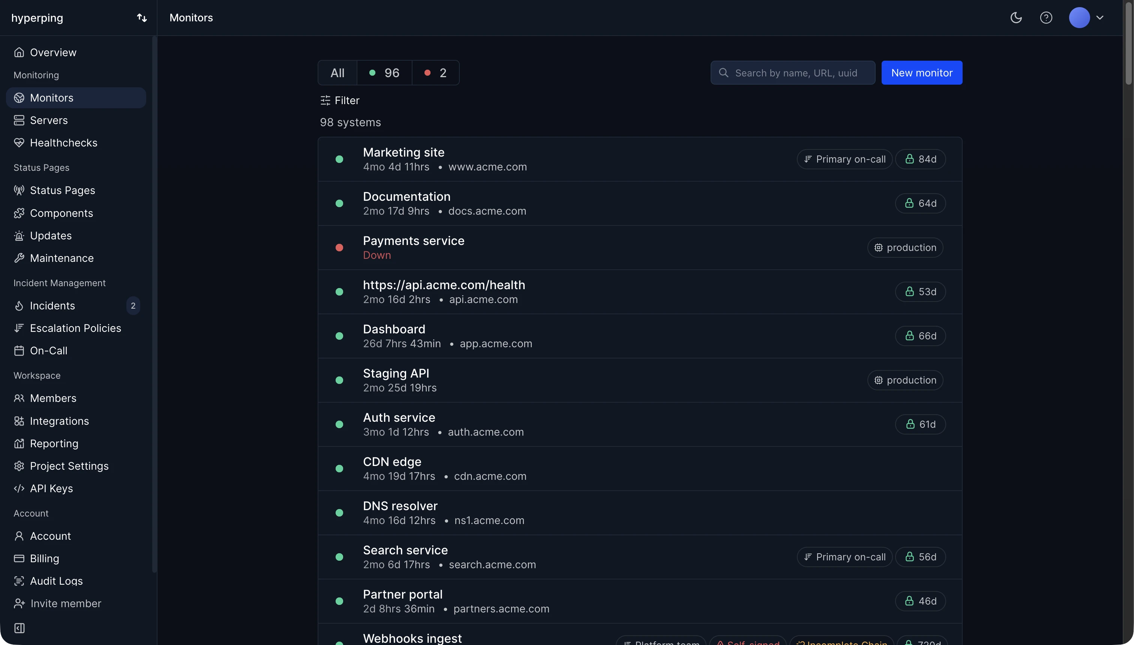The height and width of the screenshot is (645, 1134).
Task: Click the 'CDN edge' row title
Action: point(392,461)
